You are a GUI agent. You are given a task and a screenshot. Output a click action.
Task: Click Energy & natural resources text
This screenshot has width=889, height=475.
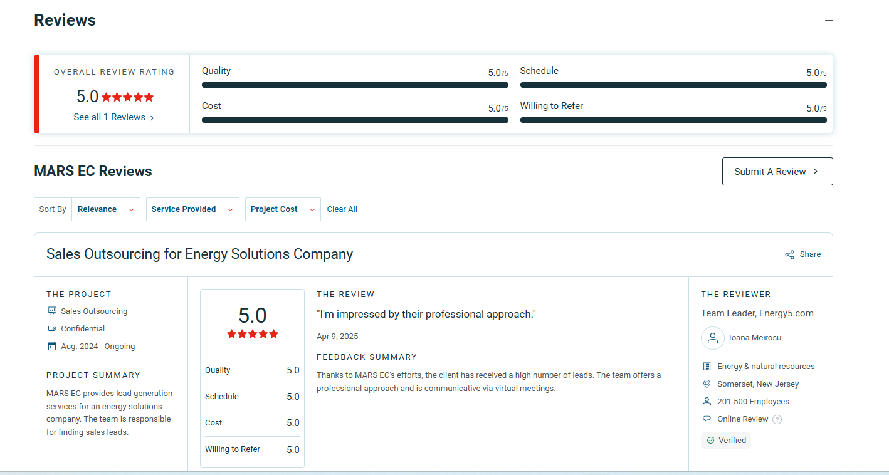(x=766, y=366)
